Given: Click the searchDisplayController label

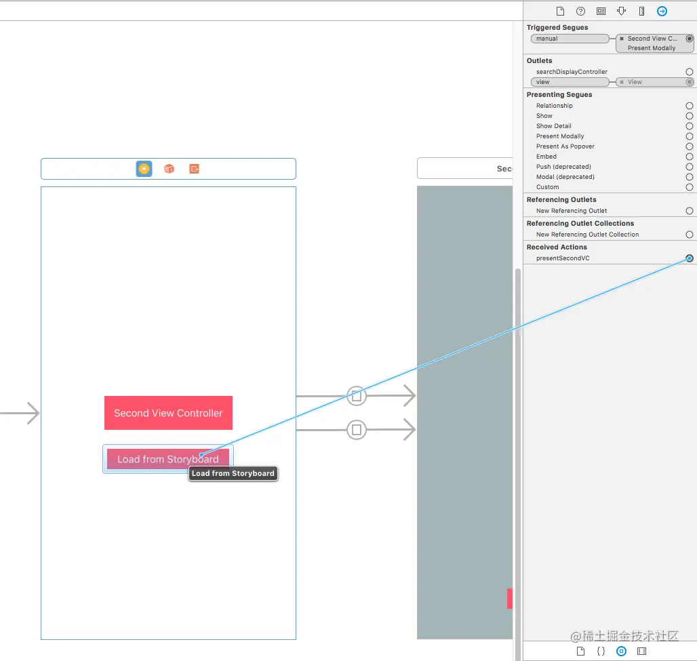Looking at the screenshot, I should tap(572, 72).
